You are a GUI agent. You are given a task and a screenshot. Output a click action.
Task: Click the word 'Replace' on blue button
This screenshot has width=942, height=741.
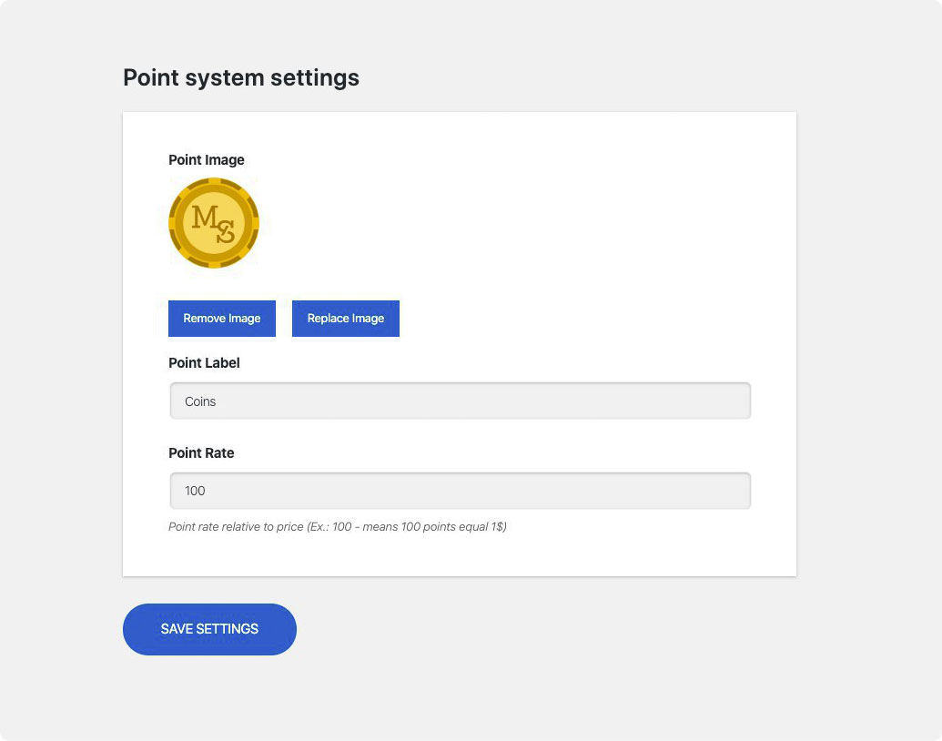coord(328,319)
